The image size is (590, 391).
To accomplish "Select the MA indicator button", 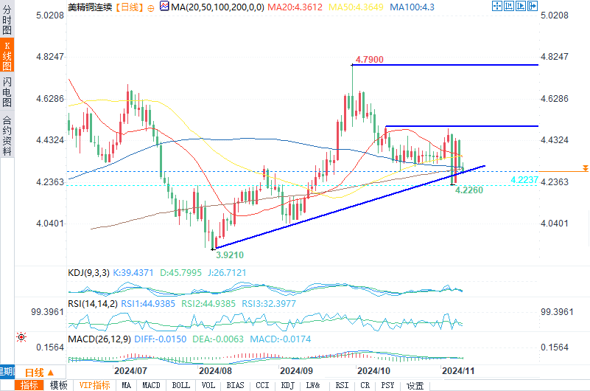I will point(126,385).
